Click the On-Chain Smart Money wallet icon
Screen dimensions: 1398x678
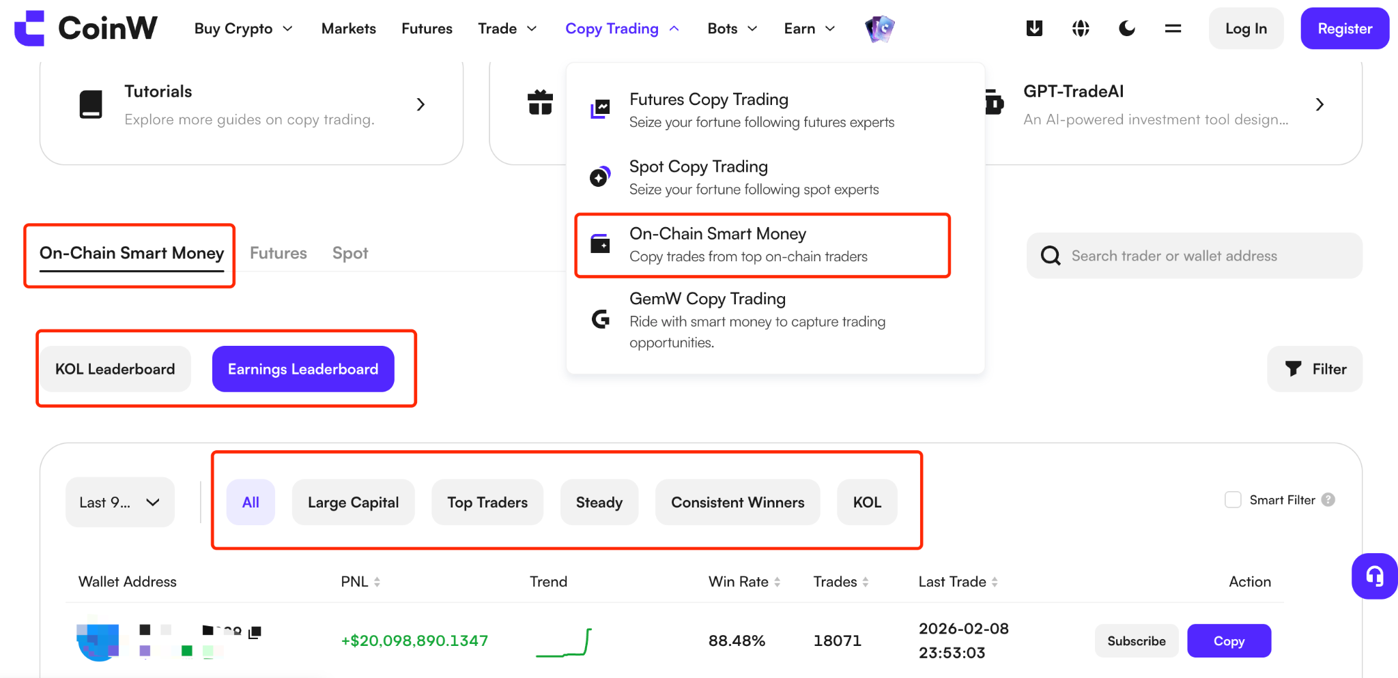pos(600,244)
